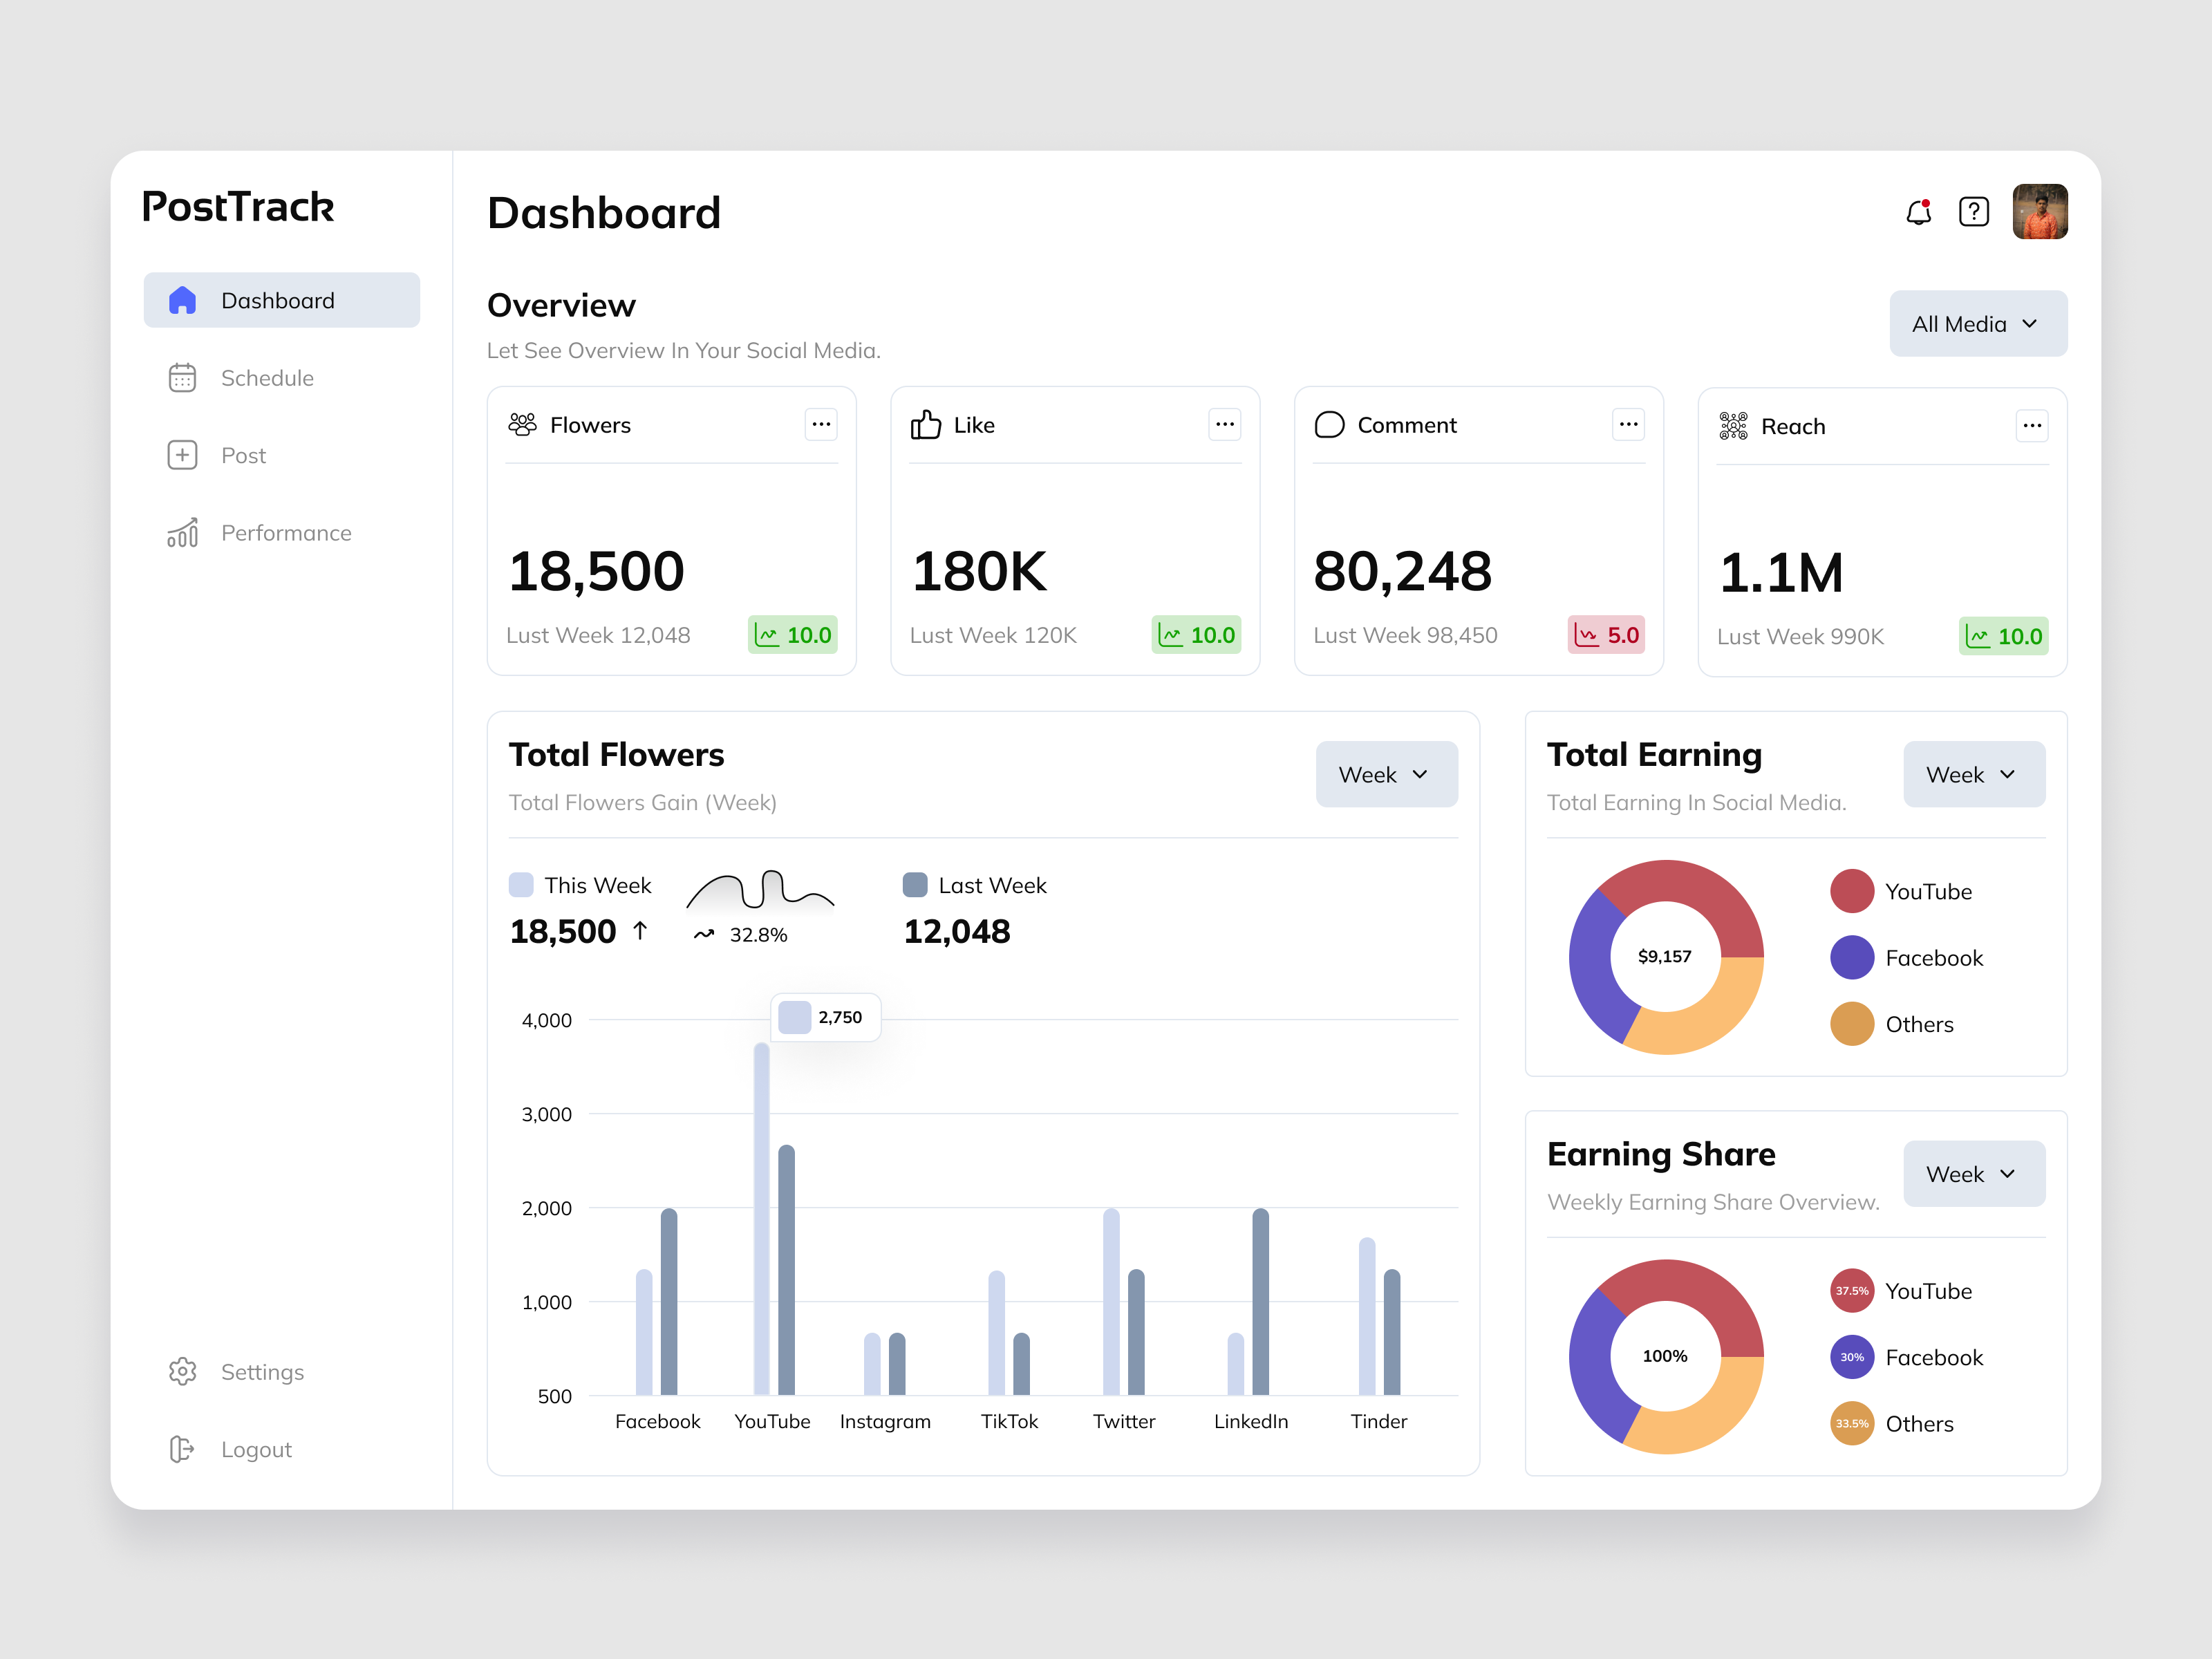The width and height of the screenshot is (2212, 1659).
Task: Click the Logout link
Action: click(x=256, y=1449)
